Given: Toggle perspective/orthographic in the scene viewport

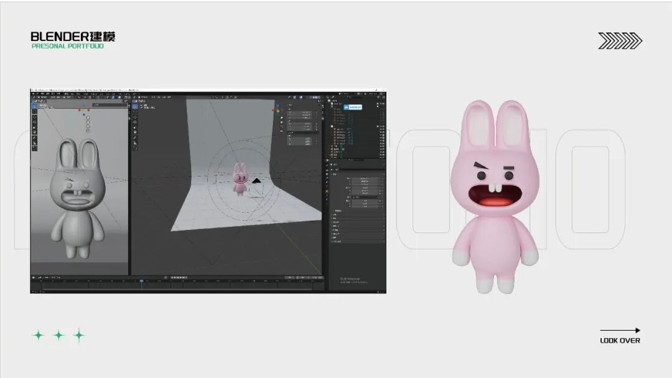Looking at the screenshot, I should 281,132.
